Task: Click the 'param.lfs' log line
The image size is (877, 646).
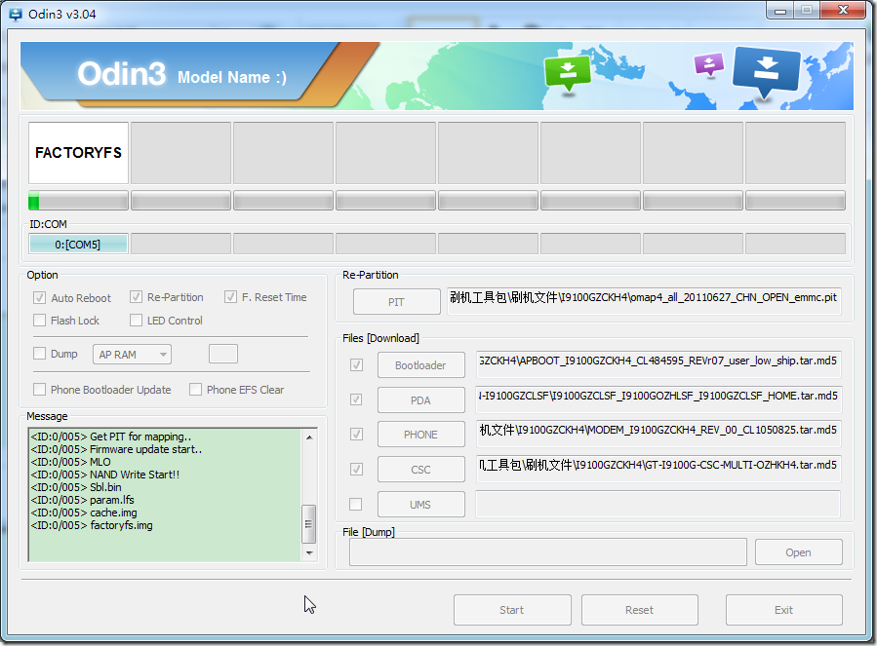Action: tap(83, 500)
